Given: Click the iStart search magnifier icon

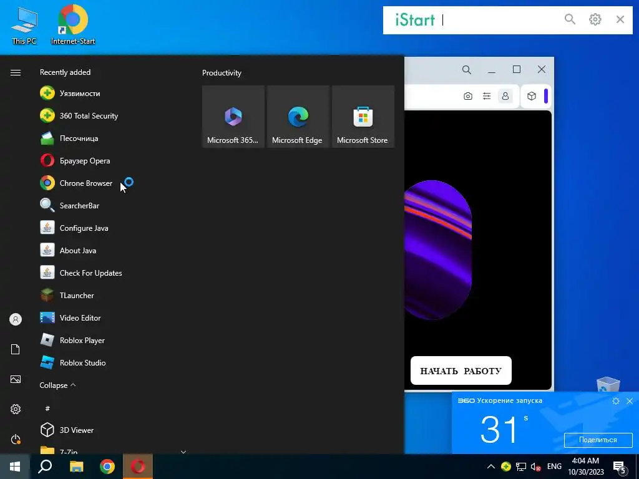Looking at the screenshot, I should click(570, 19).
